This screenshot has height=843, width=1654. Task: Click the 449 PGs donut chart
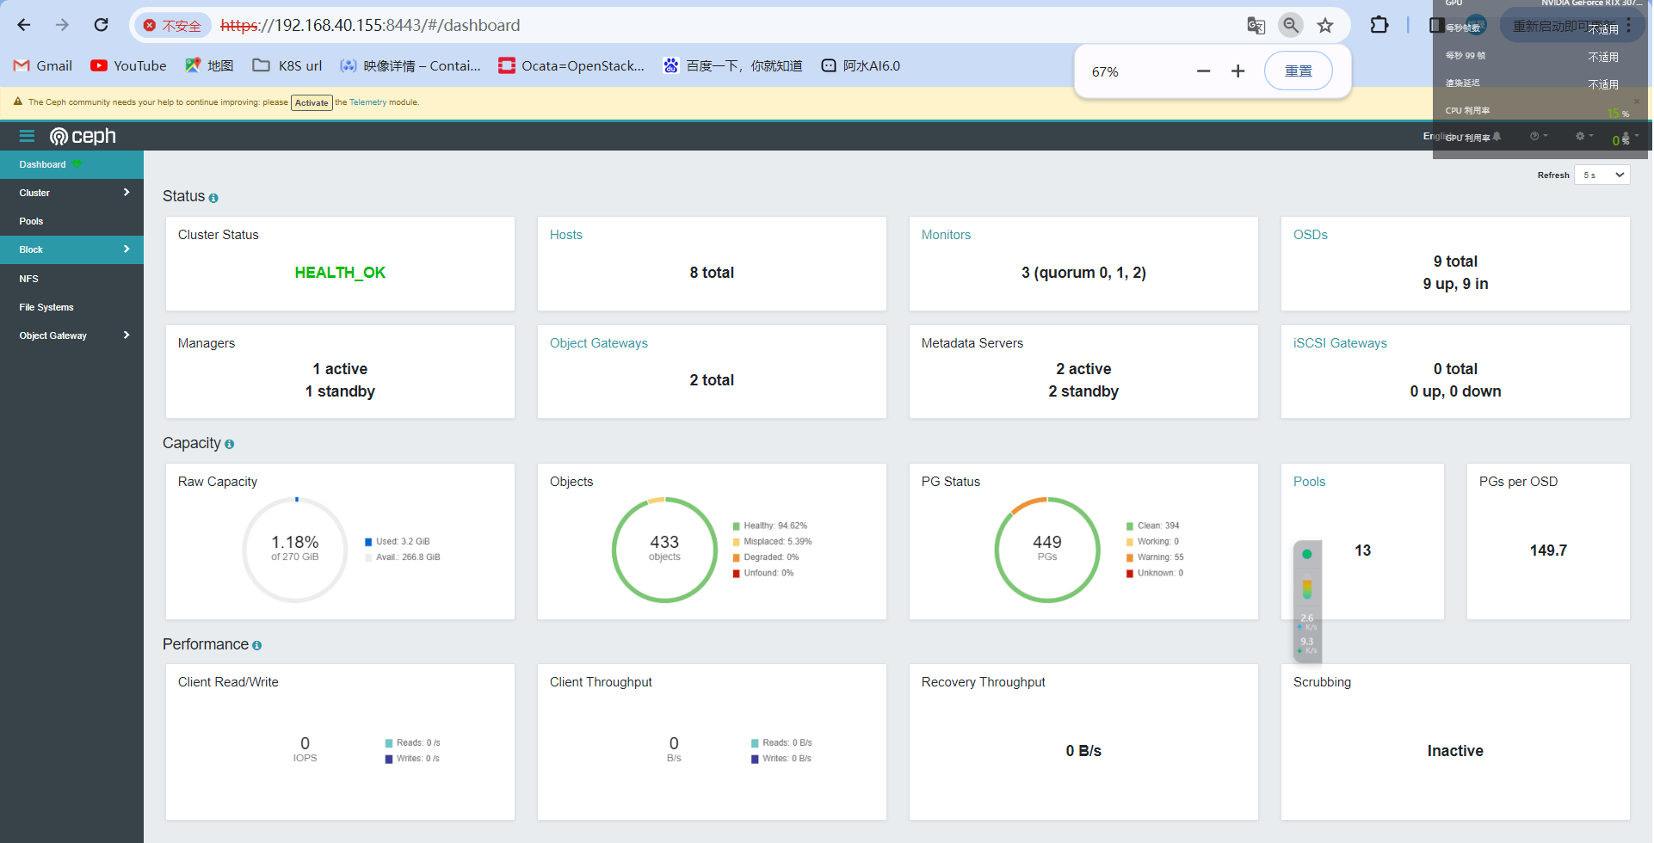(x=1047, y=550)
